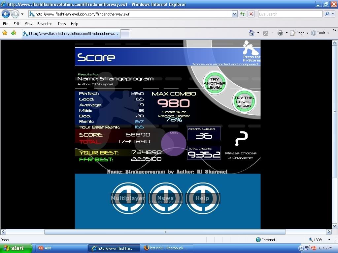Open the purple Mods circle

point(174,143)
